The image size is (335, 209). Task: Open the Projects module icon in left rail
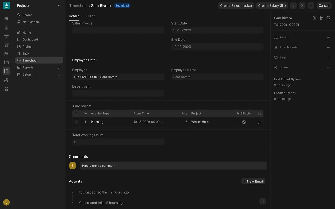click(x=7, y=71)
